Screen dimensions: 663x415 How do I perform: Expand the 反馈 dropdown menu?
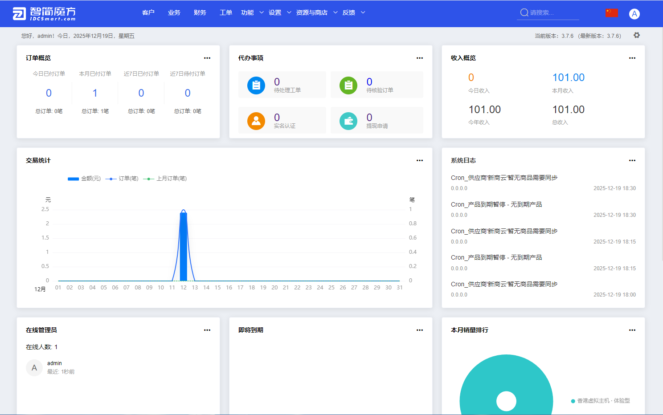click(349, 12)
